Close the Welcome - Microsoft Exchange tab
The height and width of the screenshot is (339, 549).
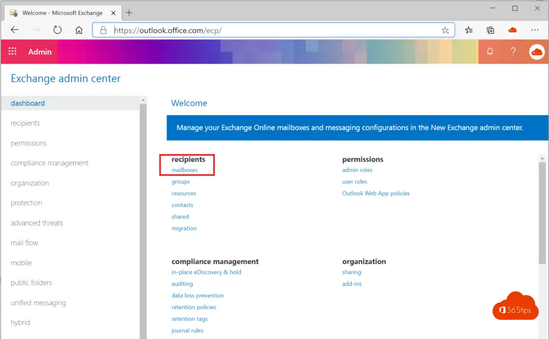click(x=113, y=13)
